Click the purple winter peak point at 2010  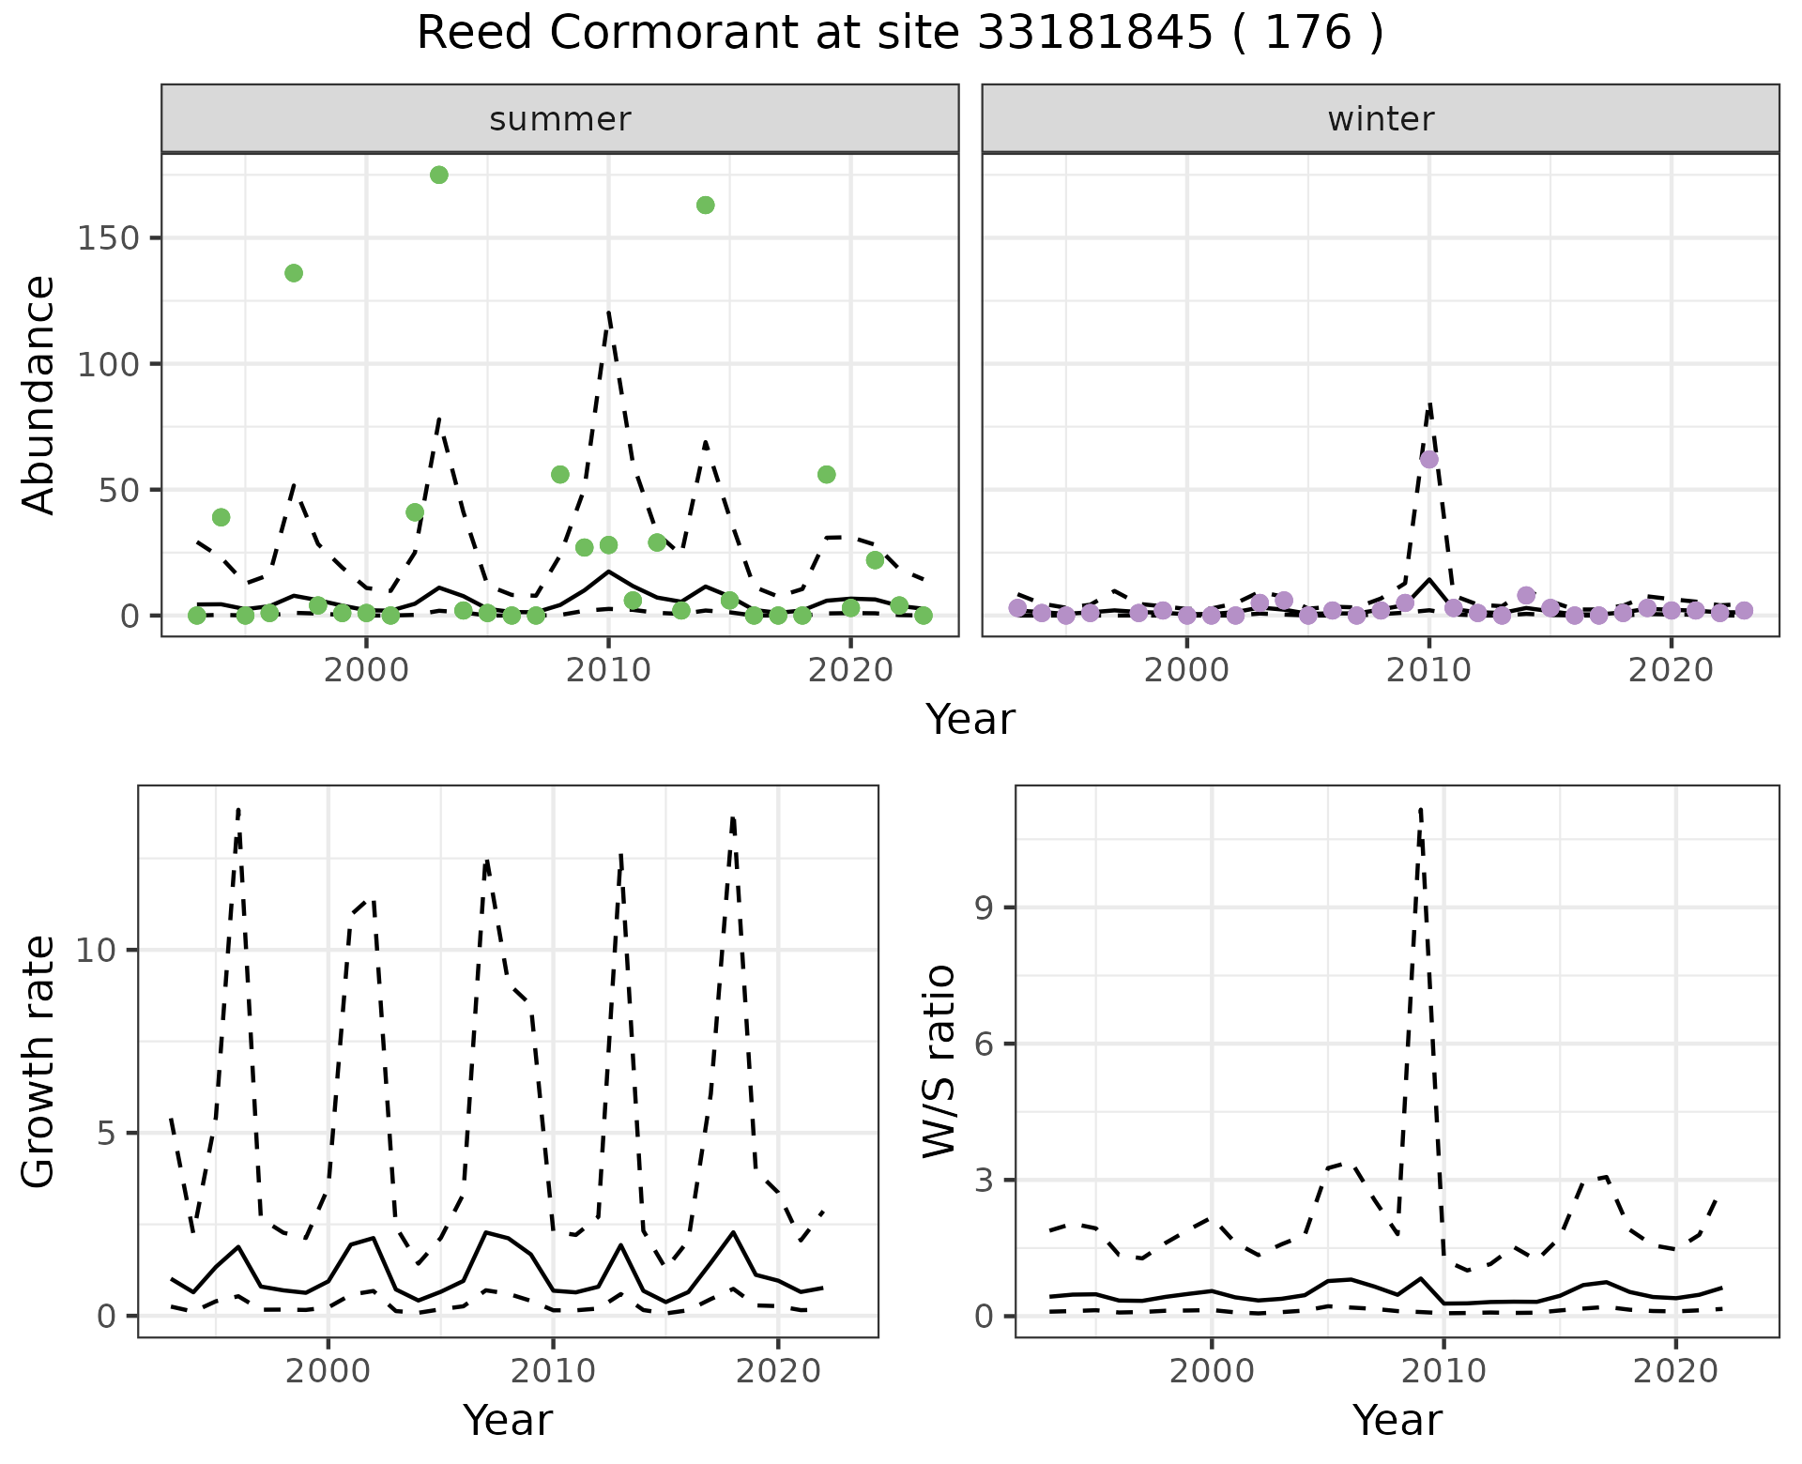pos(1428,459)
